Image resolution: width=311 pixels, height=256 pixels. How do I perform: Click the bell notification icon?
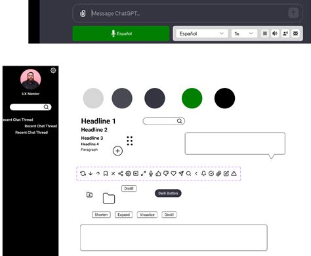[x=203, y=174]
